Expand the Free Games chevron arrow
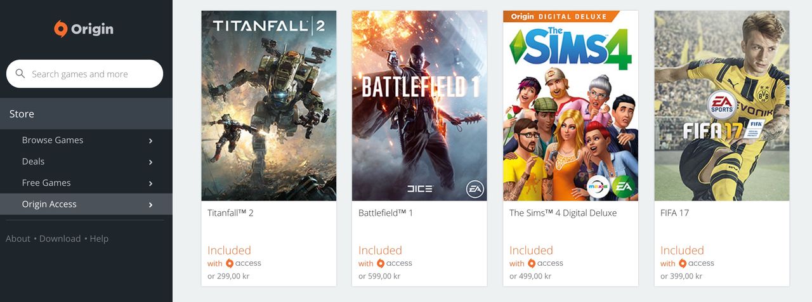Image resolution: width=812 pixels, height=302 pixels. tap(150, 183)
